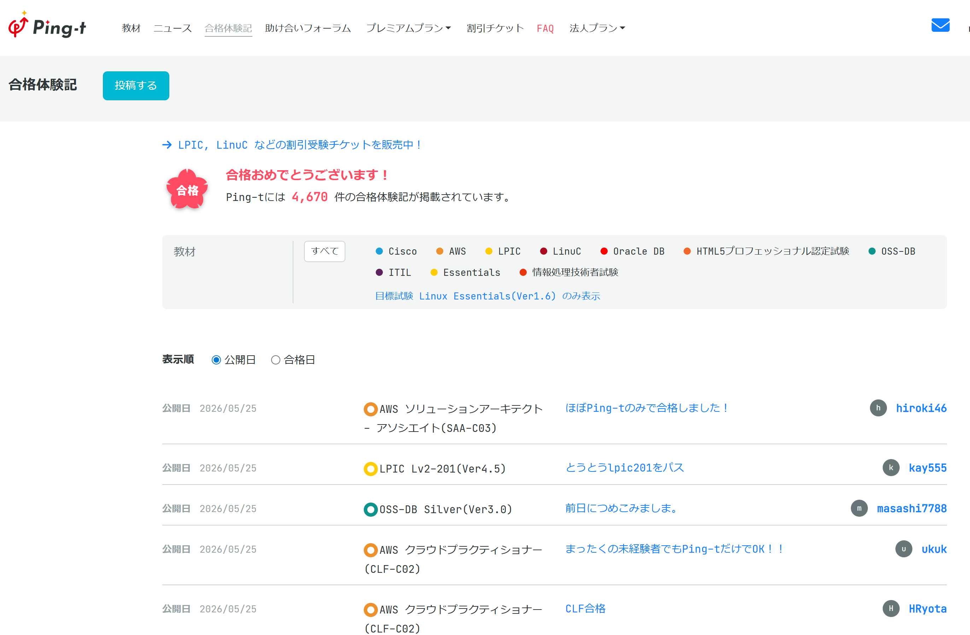This screenshot has width=970, height=635.
Task: Click yellow ring icon beside LPIC Lv2-201
Action: [370, 469]
